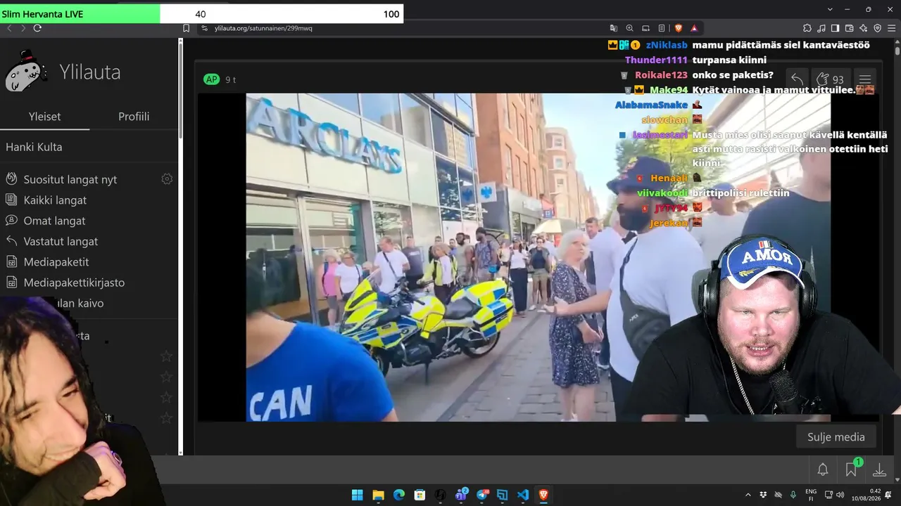This screenshot has width=901, height=506.
Task: Close the media with Sulje media
Action: coord(836,437)
